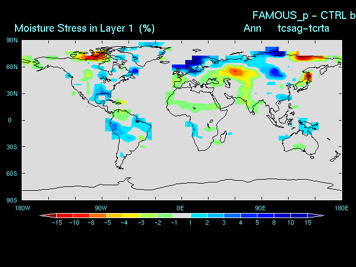
Task: Click the left arrow tip of the colorbar
Action: 48,215
